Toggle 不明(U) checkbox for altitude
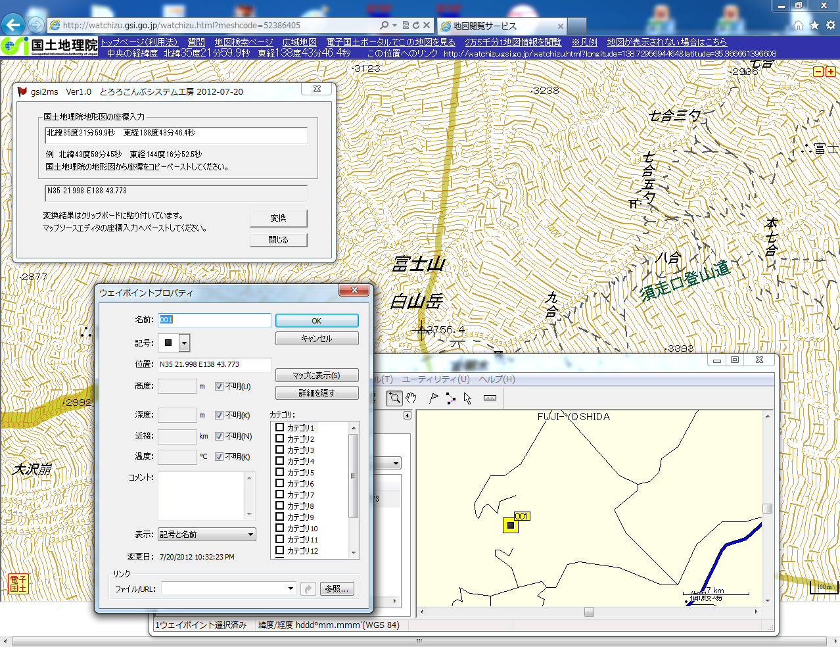Screen dimensions: 840x647 (220, 387)
